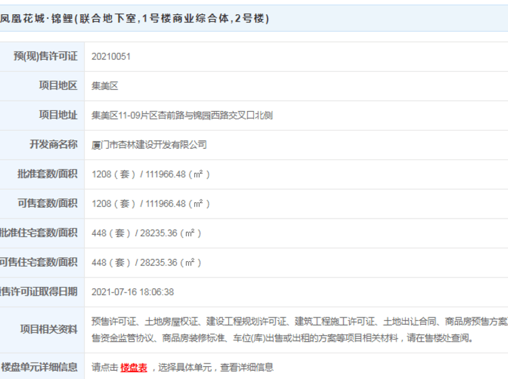Screen dimensions: 508x379
Task: Click the 项目地区 row label
Action: pyautogui.click(x=58, y=86)
